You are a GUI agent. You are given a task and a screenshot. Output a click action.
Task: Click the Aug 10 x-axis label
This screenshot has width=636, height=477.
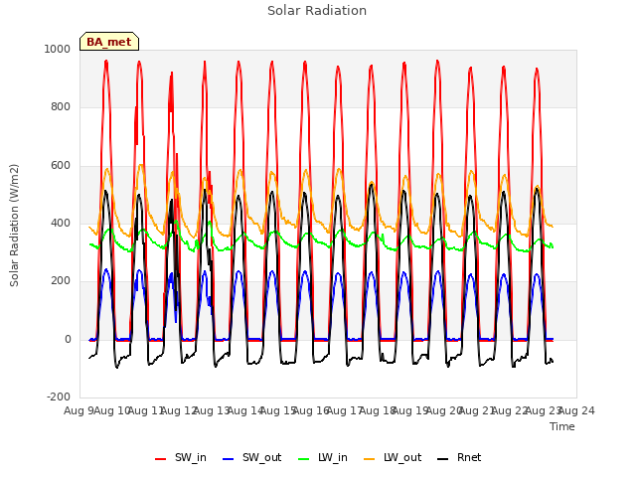tap(112, 410)
